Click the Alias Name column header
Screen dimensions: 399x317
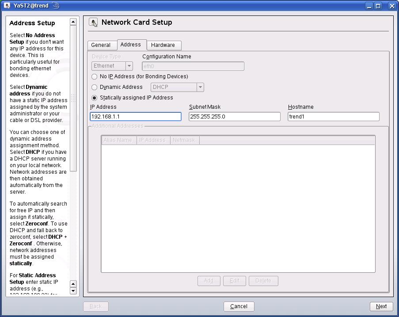click(x=119, y=140)
